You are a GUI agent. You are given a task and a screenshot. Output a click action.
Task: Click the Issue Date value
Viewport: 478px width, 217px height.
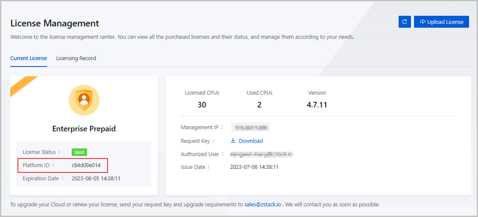pos(254,167)
